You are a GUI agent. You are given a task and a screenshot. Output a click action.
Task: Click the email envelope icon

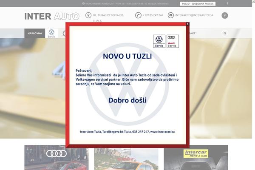click(171, 15)
